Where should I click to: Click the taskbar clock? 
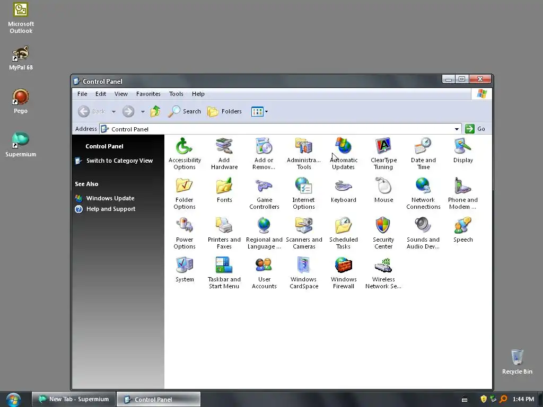[523, 400]
